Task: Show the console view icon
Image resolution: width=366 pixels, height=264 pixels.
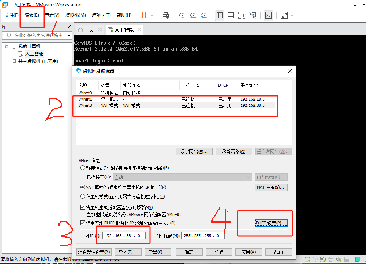Action: pos(269,15)
